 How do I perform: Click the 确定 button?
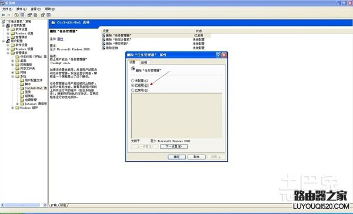(x=176, y=157)
